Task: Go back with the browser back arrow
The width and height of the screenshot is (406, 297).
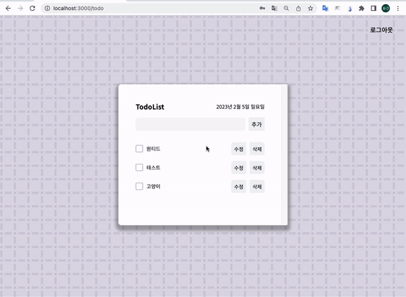Action: tap(8, 8)
